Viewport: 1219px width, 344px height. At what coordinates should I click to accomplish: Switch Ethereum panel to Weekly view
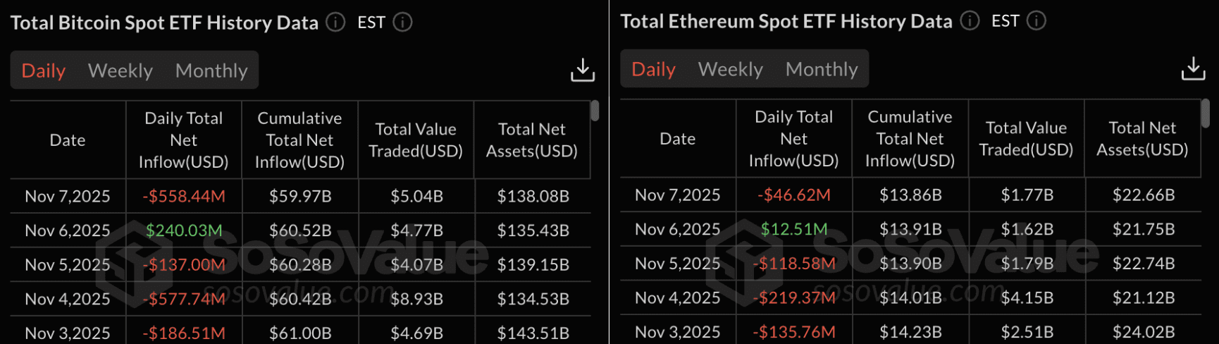731,69
